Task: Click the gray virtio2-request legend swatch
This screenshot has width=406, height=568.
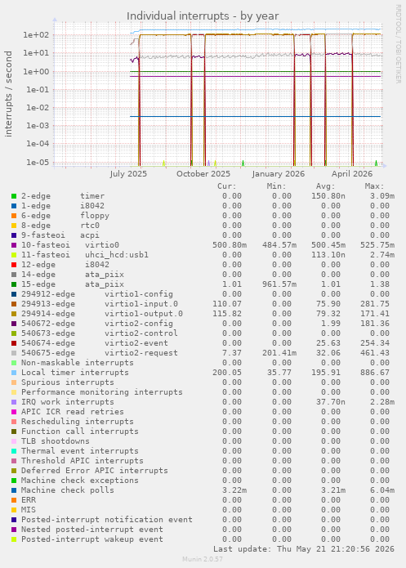Action: pyautogui.click(x=14, y=353)
